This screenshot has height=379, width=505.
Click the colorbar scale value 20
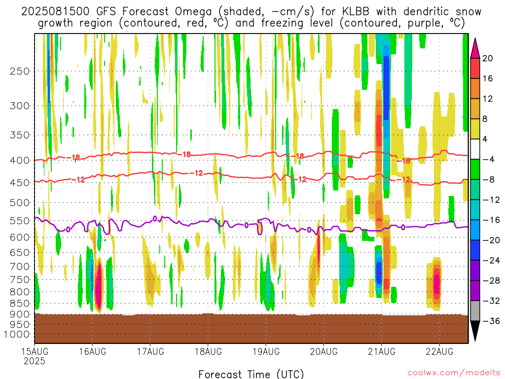[x=488, y=58]
